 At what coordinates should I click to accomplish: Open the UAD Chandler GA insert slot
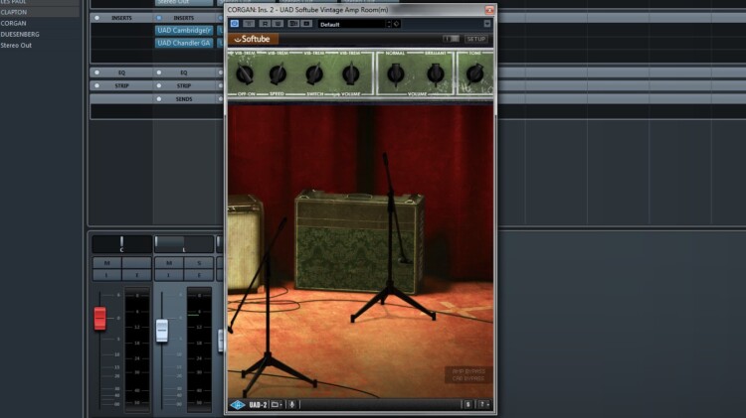184,43
